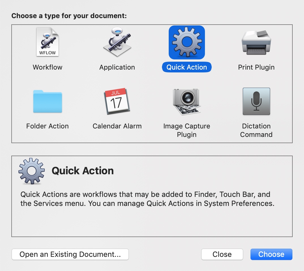
Task: Click the highlighted Quick Action label
Action: pos(187,67)
